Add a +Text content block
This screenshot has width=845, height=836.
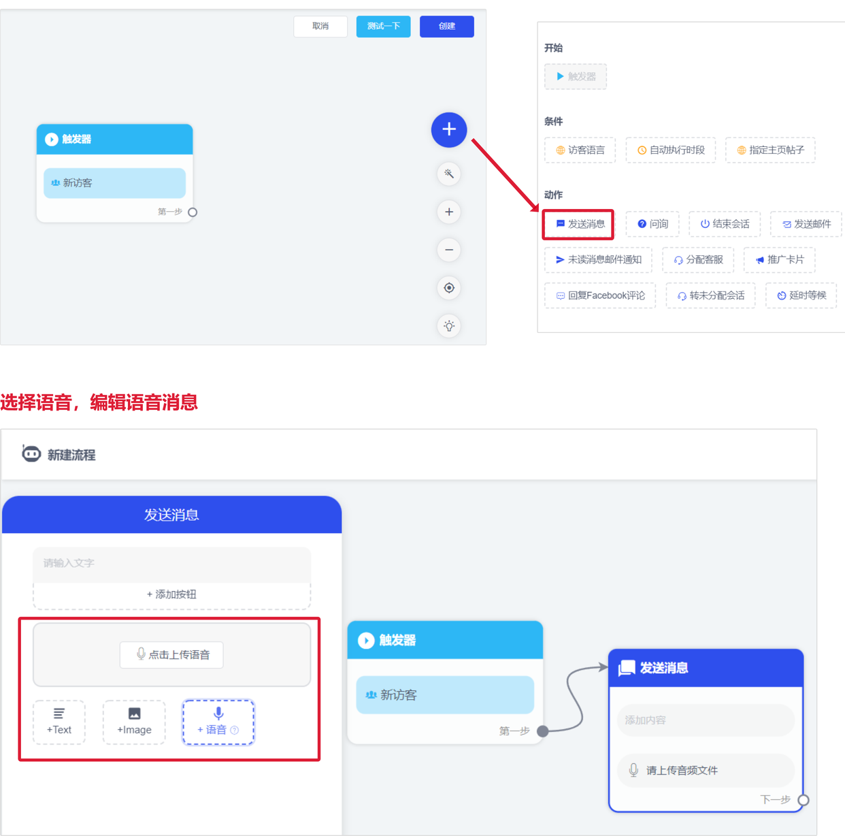(59, 722)
